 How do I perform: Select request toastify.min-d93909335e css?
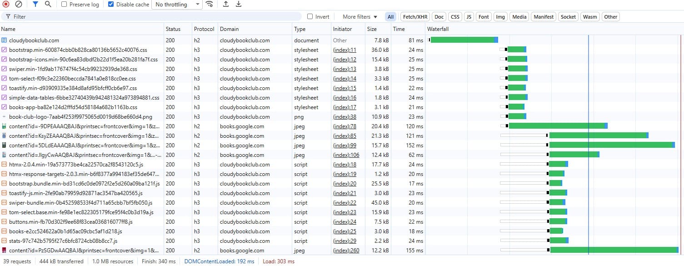coord(73,88)
